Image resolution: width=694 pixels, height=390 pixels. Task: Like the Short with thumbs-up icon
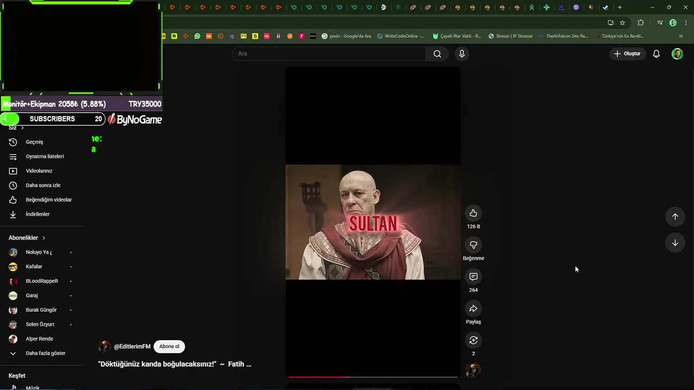click(x=473, y=213)
